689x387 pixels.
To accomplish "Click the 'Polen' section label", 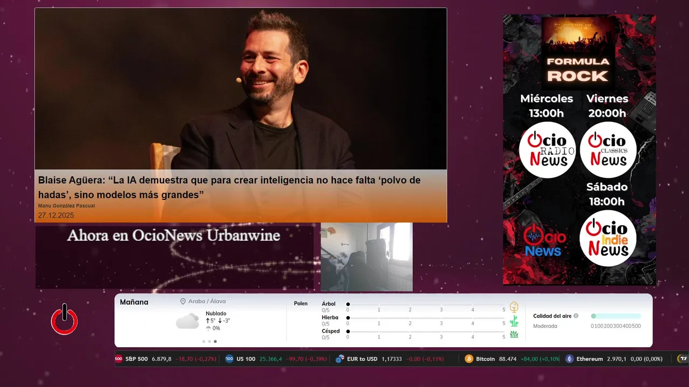I will [x=301, y=304].
